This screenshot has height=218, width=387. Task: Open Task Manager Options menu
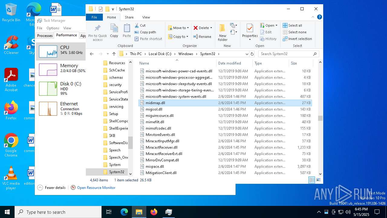click(53, 28)
